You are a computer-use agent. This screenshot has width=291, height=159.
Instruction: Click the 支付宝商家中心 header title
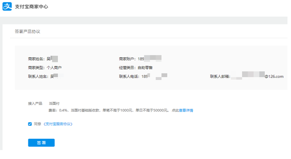(32, 7)
